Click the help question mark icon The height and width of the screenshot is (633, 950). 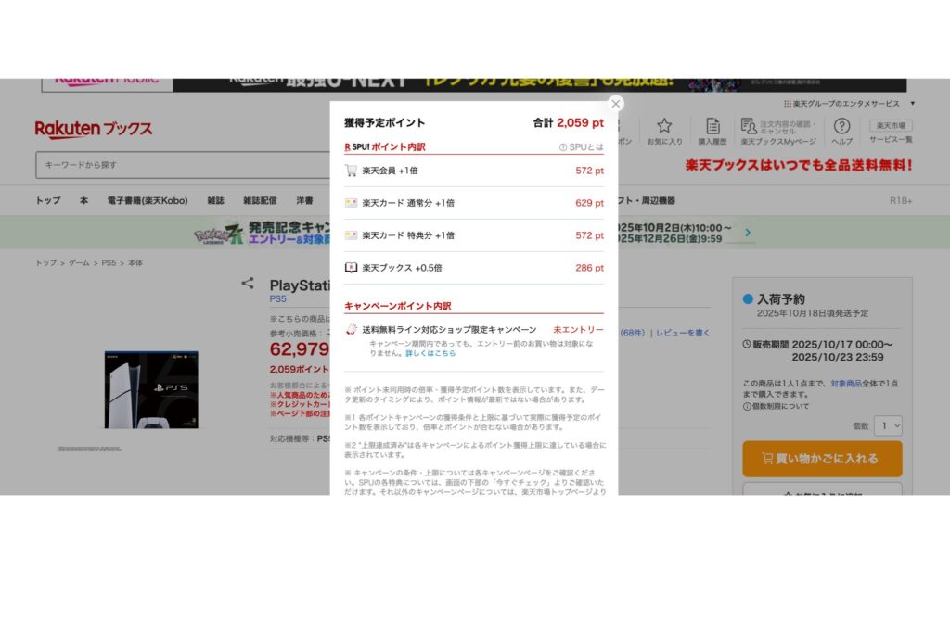pos(841,126)
